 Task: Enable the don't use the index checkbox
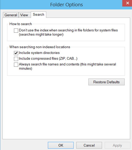tap(16, 31)
